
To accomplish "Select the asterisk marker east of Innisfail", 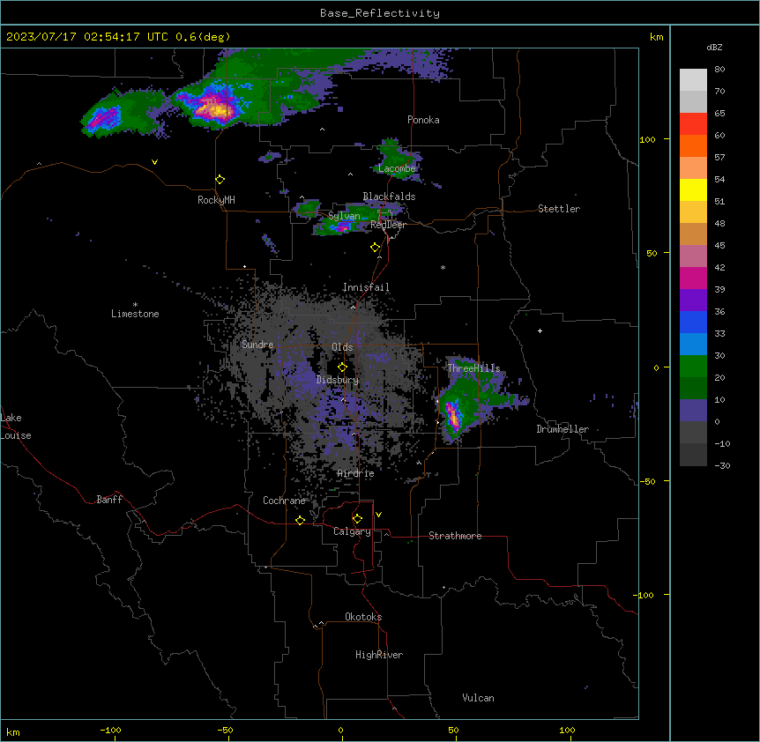I will coord(443,267).
